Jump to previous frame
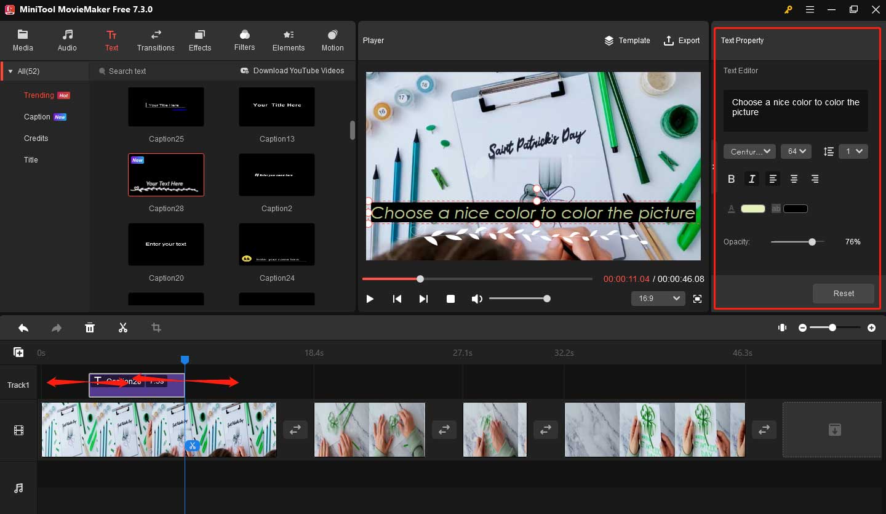The width and height of the screenshot is (886, 514). coord(397,299)
